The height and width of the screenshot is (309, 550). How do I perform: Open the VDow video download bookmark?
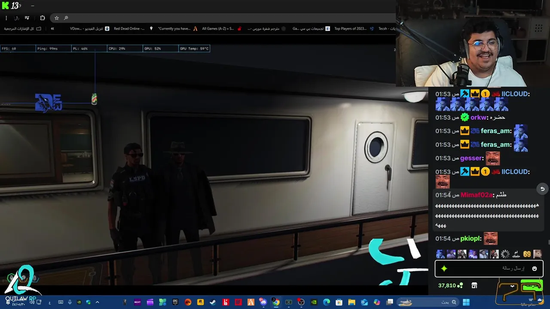click(89, 28)
